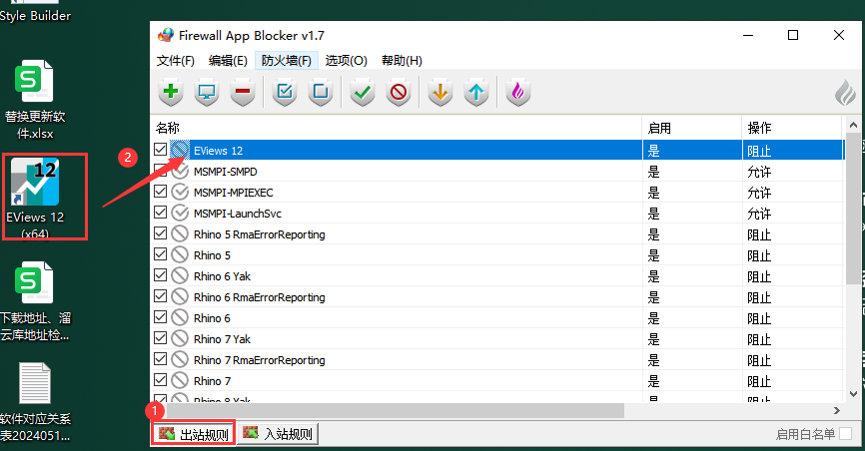Toggle the MSMPI-SMPD rule checkbox
The height and width of the screenshot is (451, 865).
click(161, 171)
